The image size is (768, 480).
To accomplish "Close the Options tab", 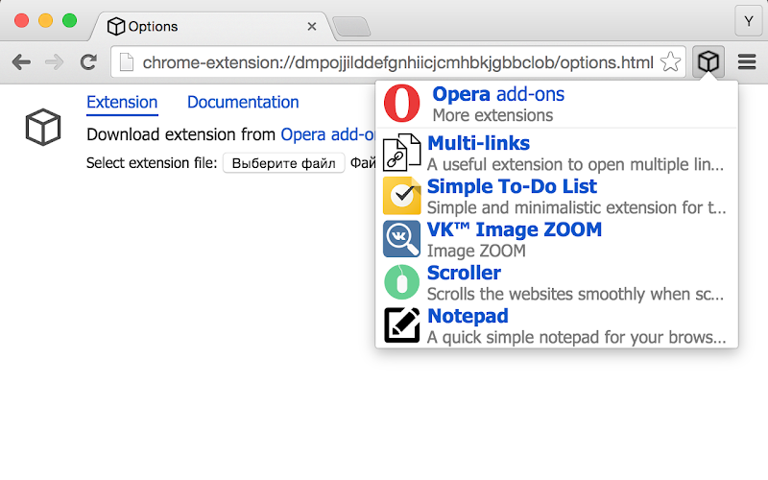I will tap(311, 27).
